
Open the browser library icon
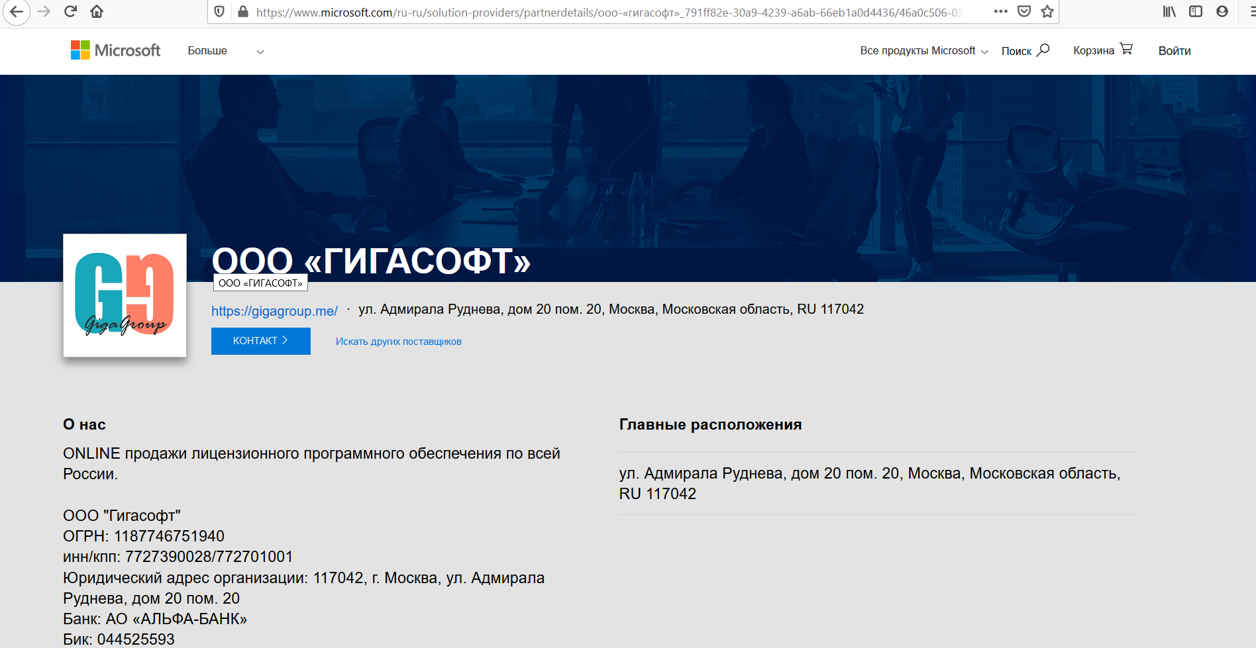(1169, 11)
